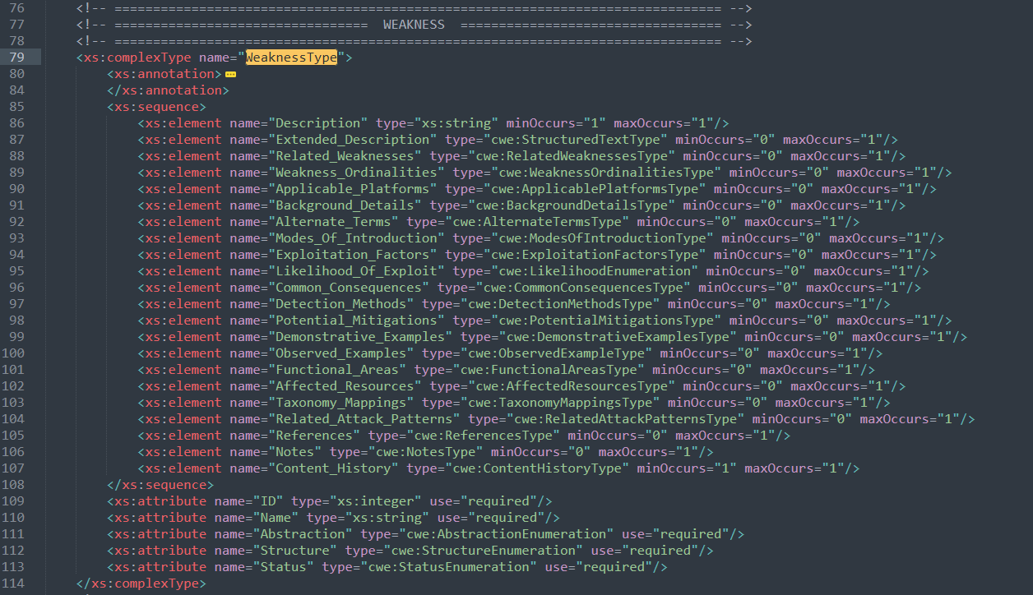Click "Potential_Mitigations" element name

pos(356,321)
